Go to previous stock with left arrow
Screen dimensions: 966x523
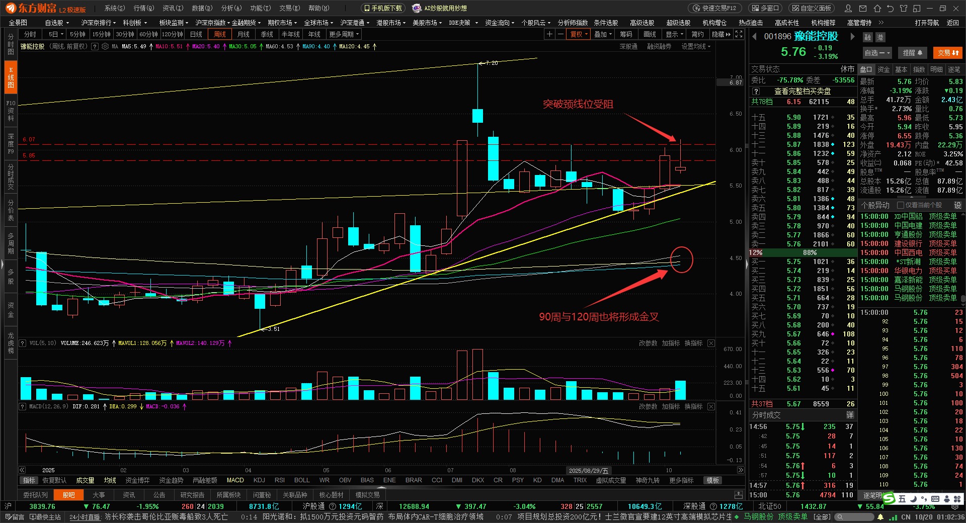pyautogui.click(x=754, y=36)
